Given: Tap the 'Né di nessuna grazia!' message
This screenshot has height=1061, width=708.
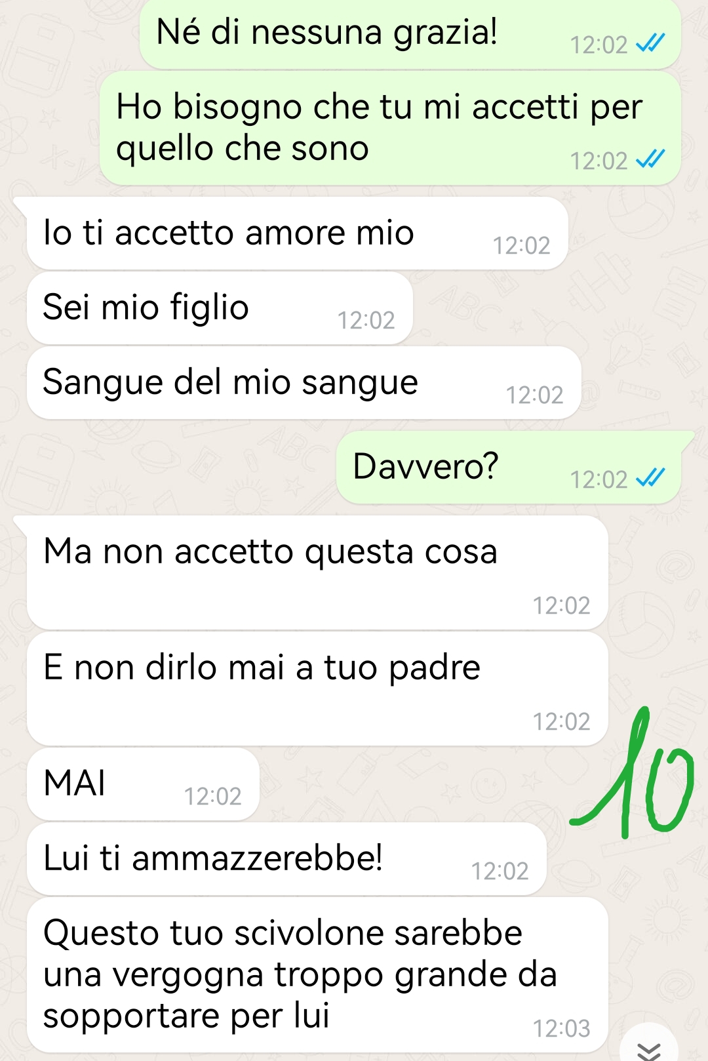Looking at the screenshot, I should 410,34.
